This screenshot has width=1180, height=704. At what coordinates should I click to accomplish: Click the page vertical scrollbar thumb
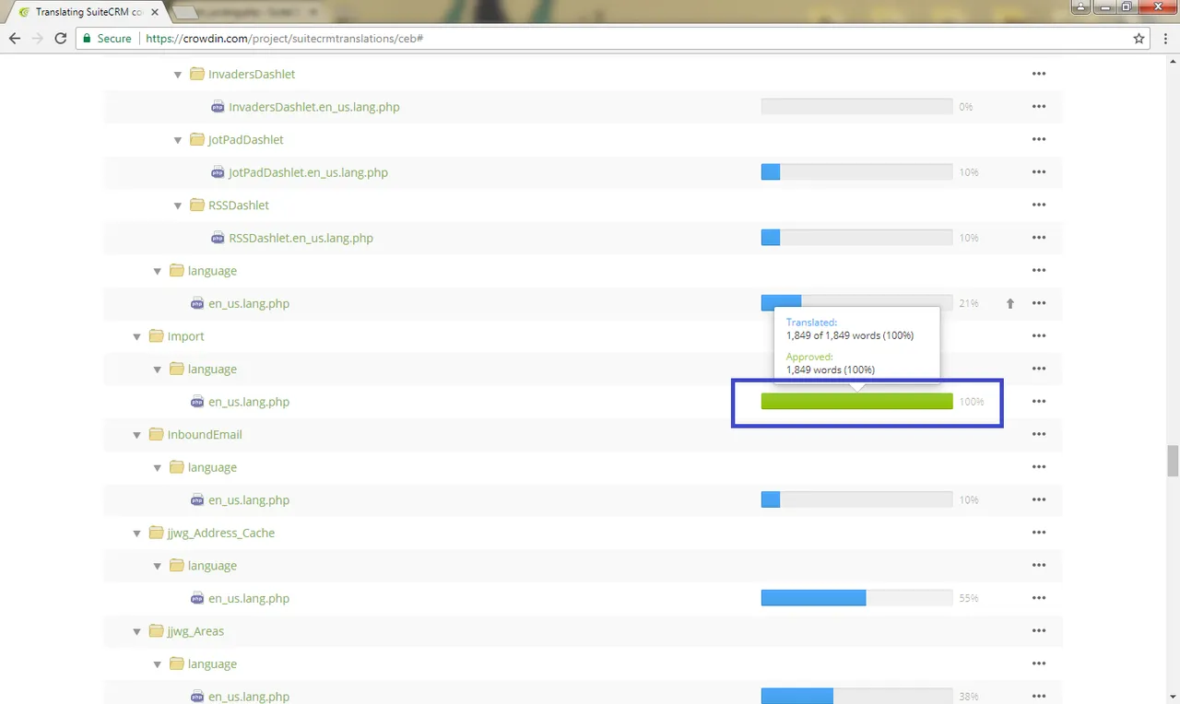(1173, 460)
